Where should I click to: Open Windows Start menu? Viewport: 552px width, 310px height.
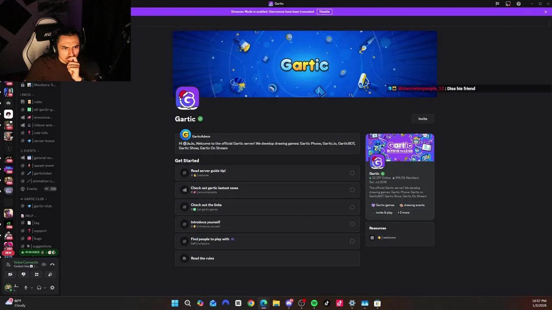point(175,303)
